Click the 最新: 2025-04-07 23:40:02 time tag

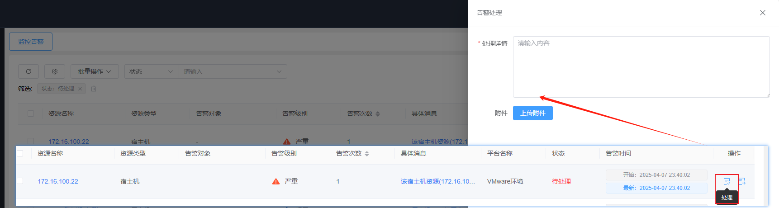pyautogui.click(x=656, y=188)
